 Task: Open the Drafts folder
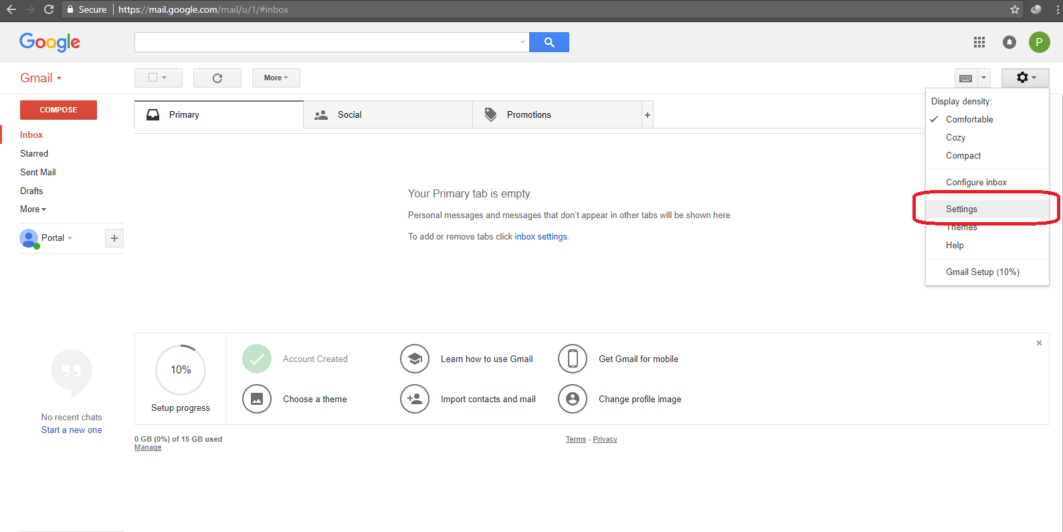(31, 191)
